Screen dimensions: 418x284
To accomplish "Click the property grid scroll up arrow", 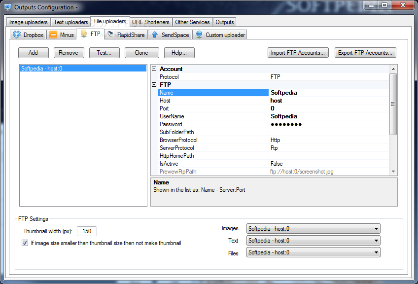I will [x=393, y=69].
